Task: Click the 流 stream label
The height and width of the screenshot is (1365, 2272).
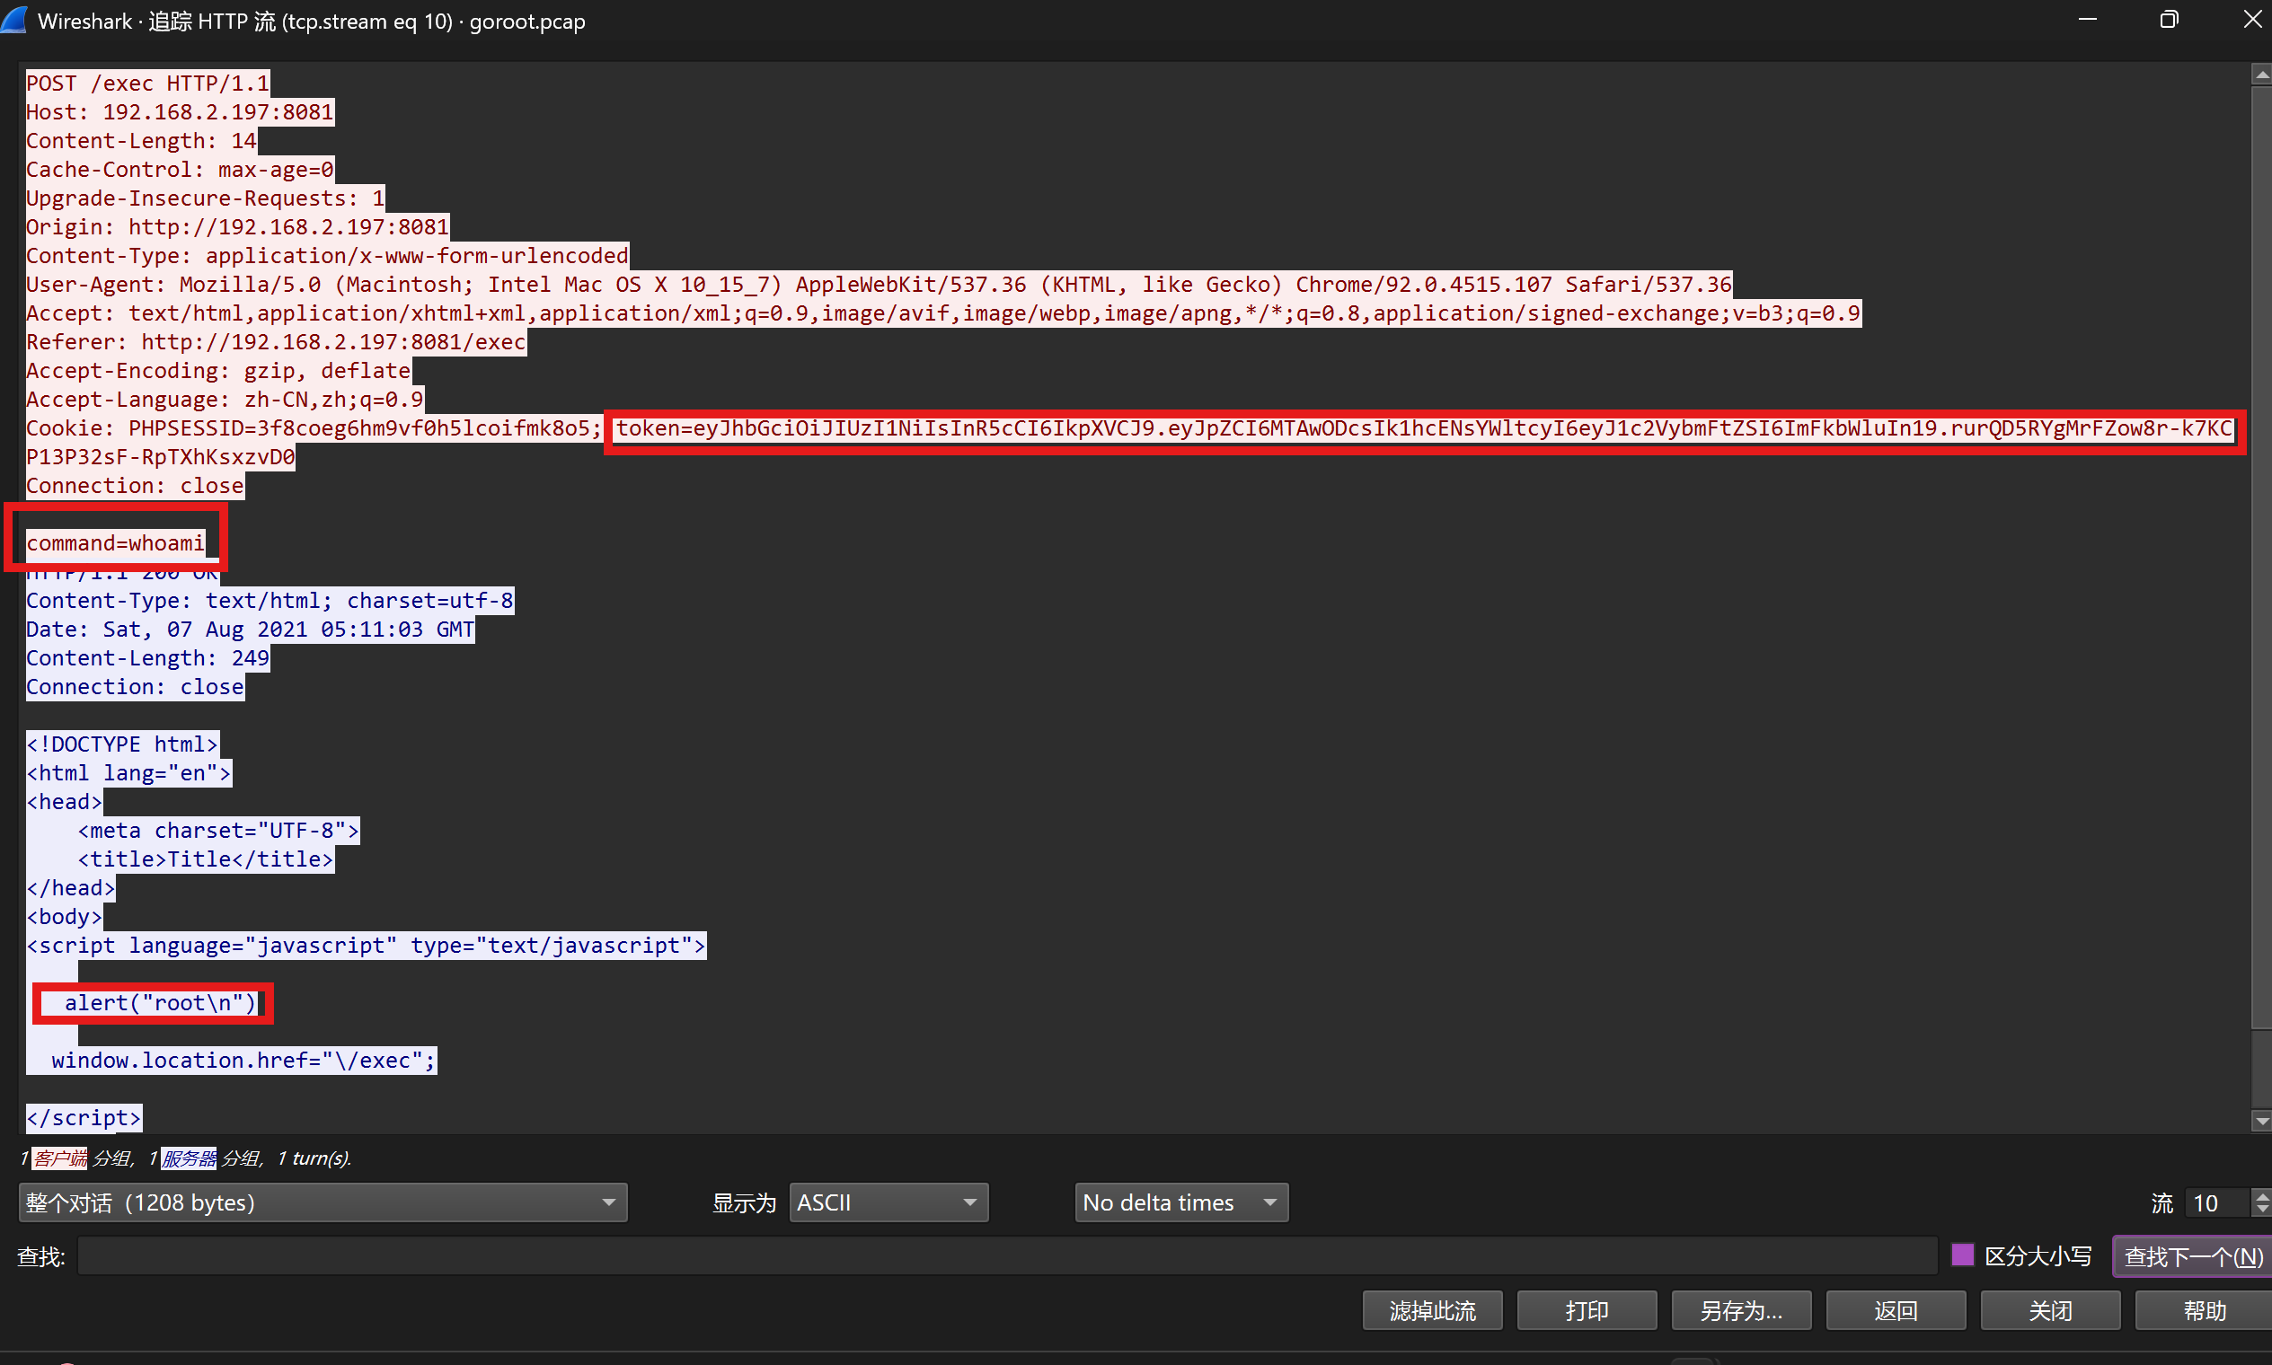Action: coord(2161,1203)
